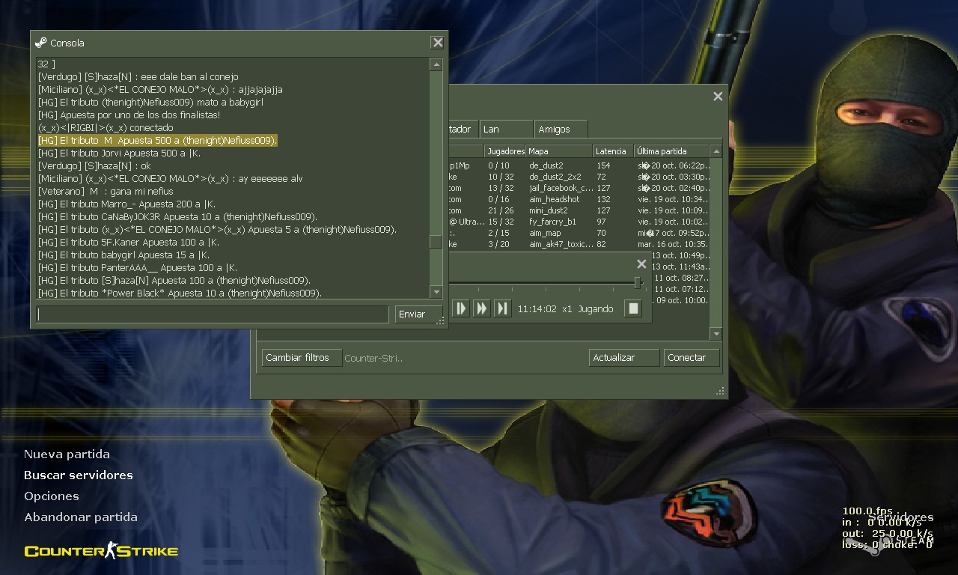Click the Consola window title text
Viewport: 958px width, 575px height.
coord(67,43)
